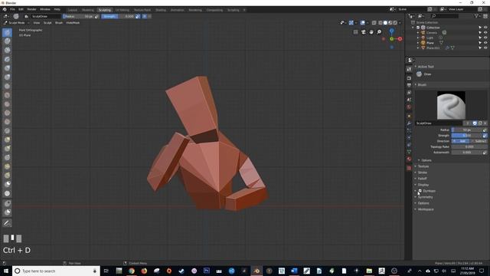Select the Layer brush tool
Screen dimensions: 490x276
tap(7, 59)
